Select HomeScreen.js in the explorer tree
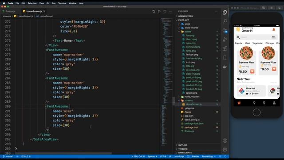The image size is (284, 160). (193, 104)
